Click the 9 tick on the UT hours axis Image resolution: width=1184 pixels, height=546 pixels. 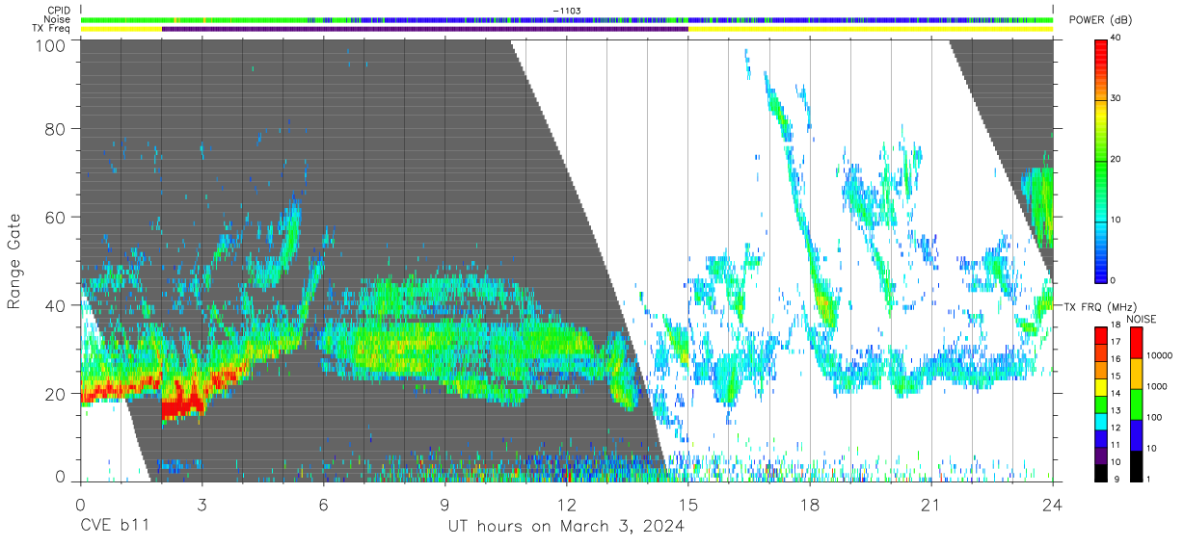point(444,504)
